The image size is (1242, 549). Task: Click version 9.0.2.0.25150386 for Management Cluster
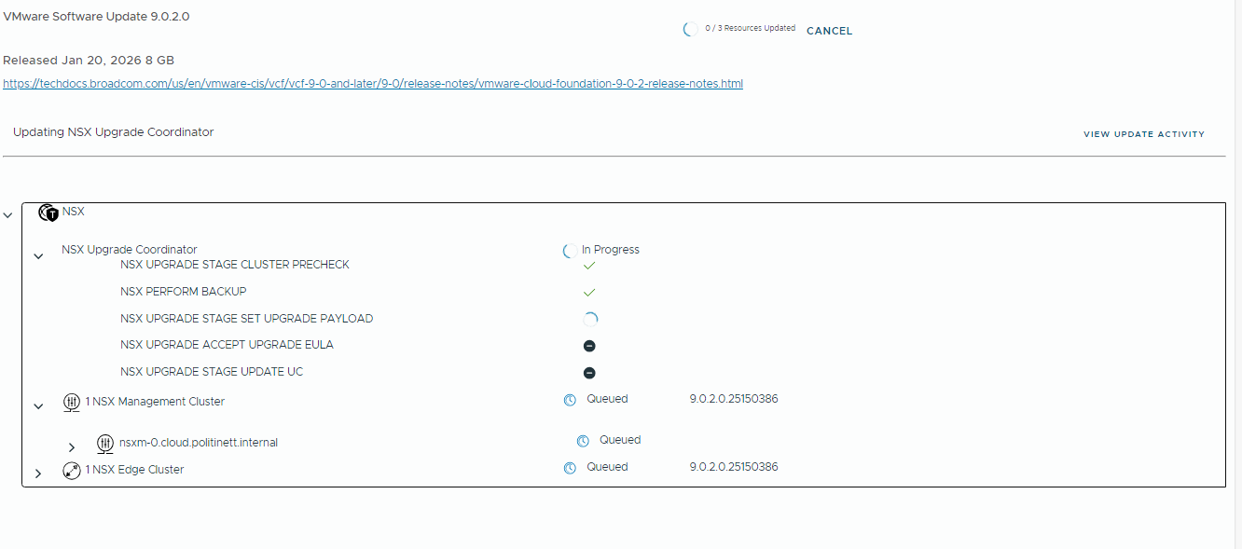[734, 399]
